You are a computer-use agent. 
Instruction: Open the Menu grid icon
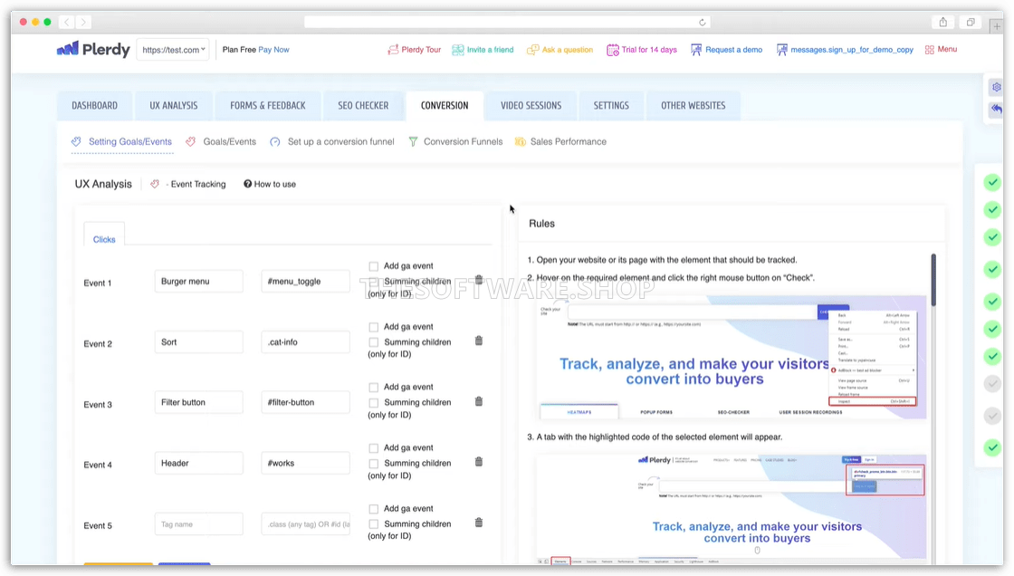pyautogui.click(x=941, y=50)
